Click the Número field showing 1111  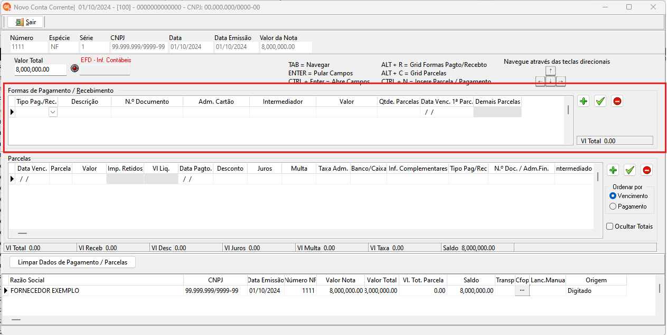click(28, 47)
